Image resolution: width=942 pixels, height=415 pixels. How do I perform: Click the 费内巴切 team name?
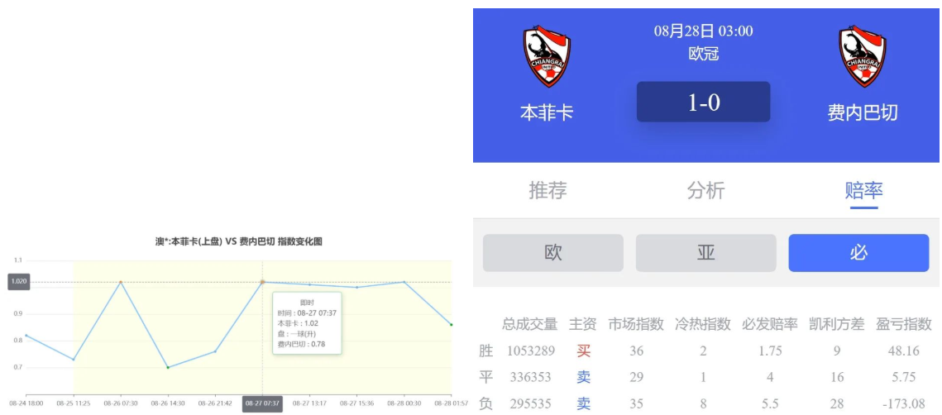862,112
